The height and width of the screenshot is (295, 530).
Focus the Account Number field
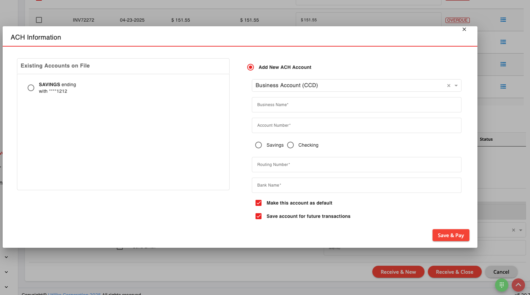pos(356,125)
